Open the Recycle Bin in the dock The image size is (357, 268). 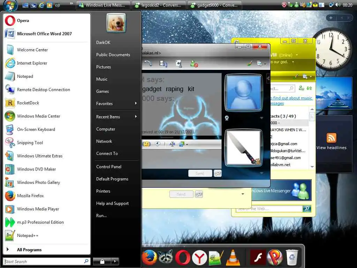[x=292, y=258]
